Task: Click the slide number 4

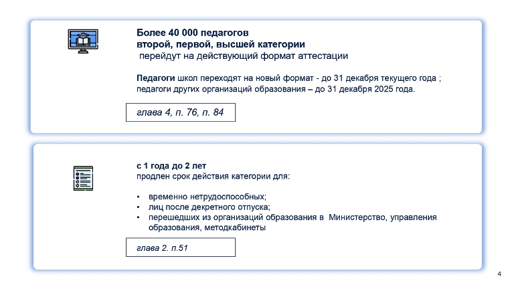Action: 500,274
